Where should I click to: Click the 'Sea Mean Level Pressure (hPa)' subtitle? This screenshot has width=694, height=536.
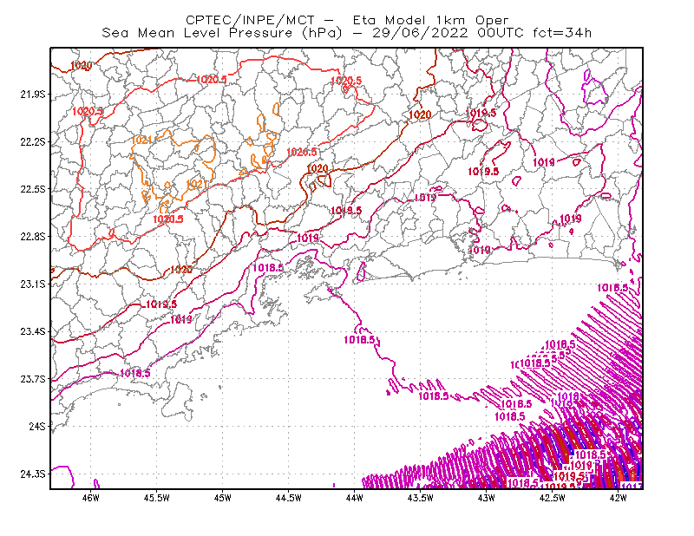point(222,33)
